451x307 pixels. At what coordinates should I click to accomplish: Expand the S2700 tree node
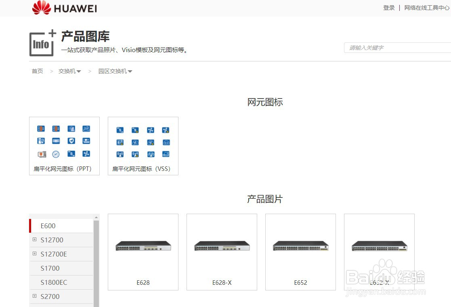point(34,296)
